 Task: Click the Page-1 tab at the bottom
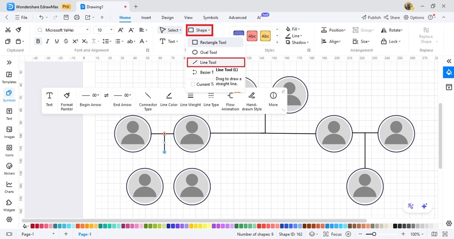click(85, 234)
